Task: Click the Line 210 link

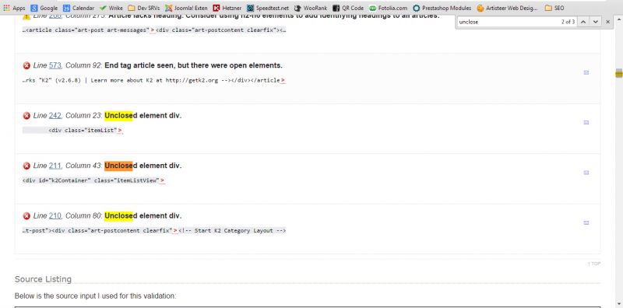Action: coord(55,216)
